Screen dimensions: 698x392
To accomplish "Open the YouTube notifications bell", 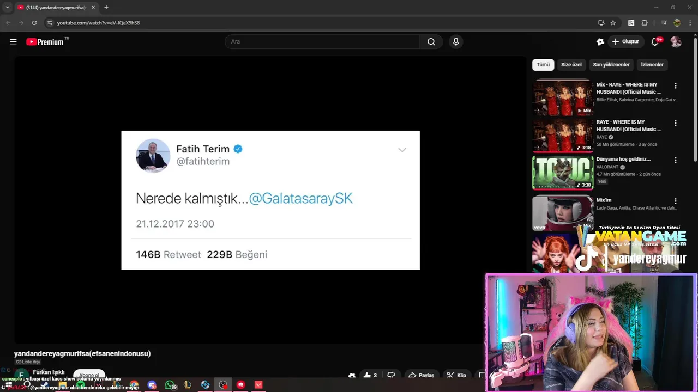I will pyautogui.click(x=656, y=41).
